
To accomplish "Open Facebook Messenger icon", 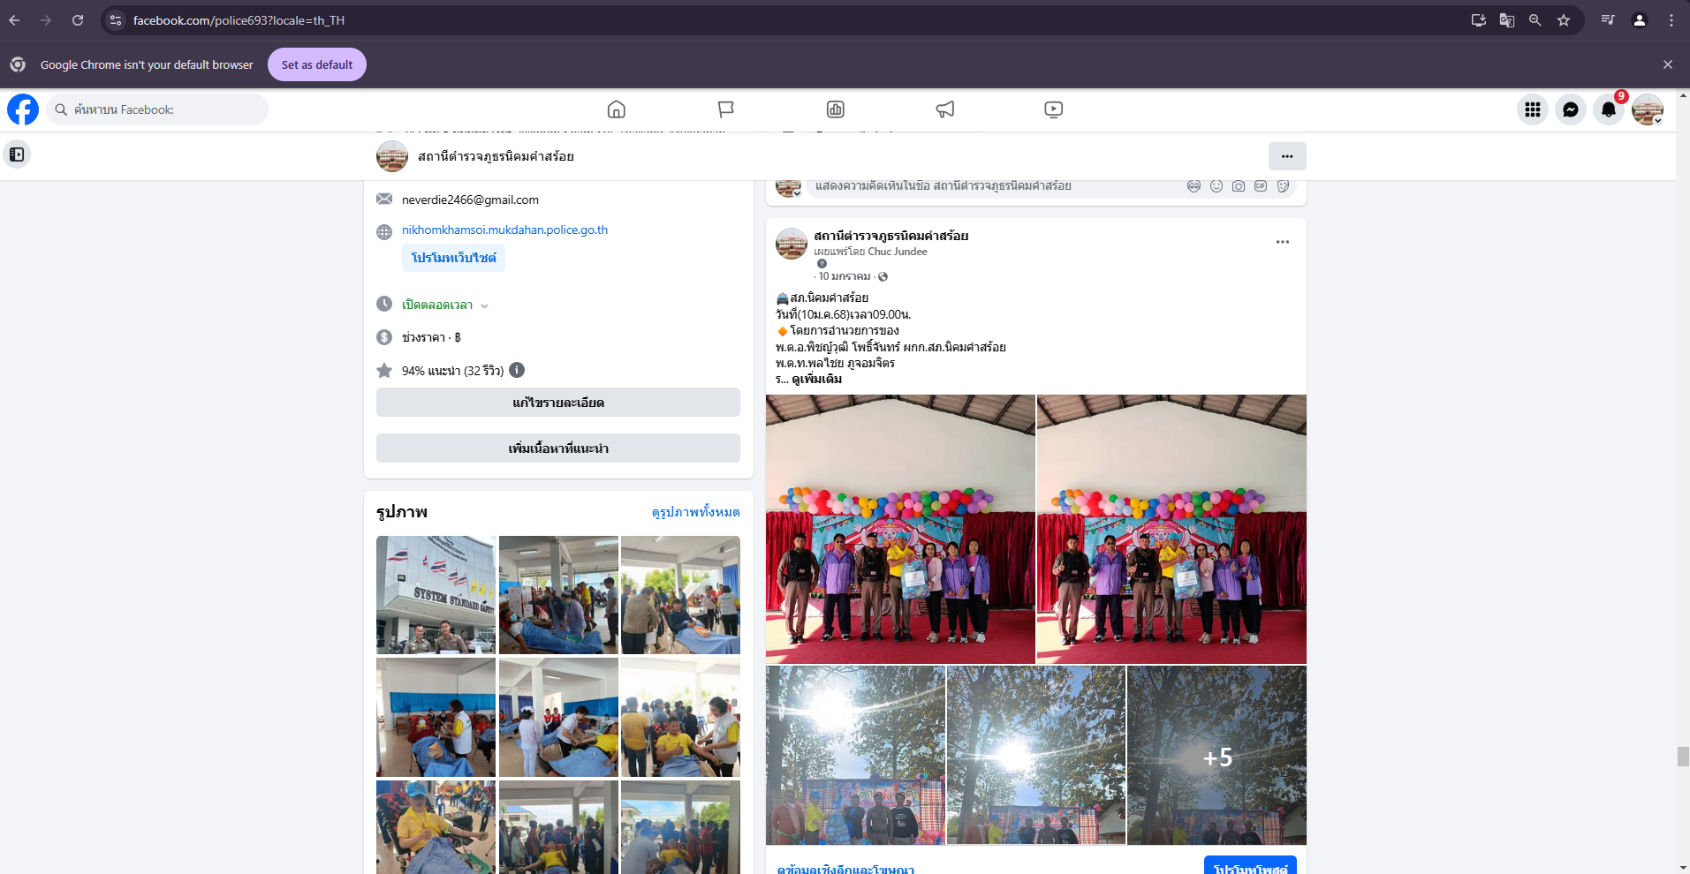I will coord(1570,109).
